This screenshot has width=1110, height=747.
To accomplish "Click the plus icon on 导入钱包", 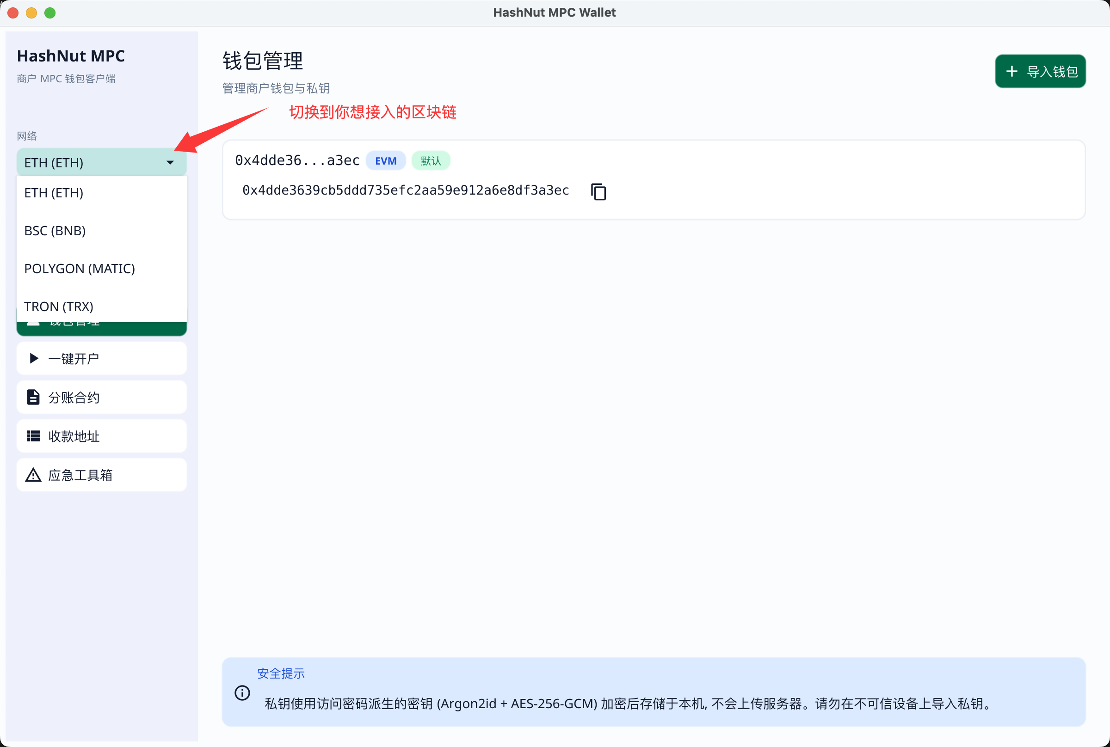I will click(x=1011, y=72).
